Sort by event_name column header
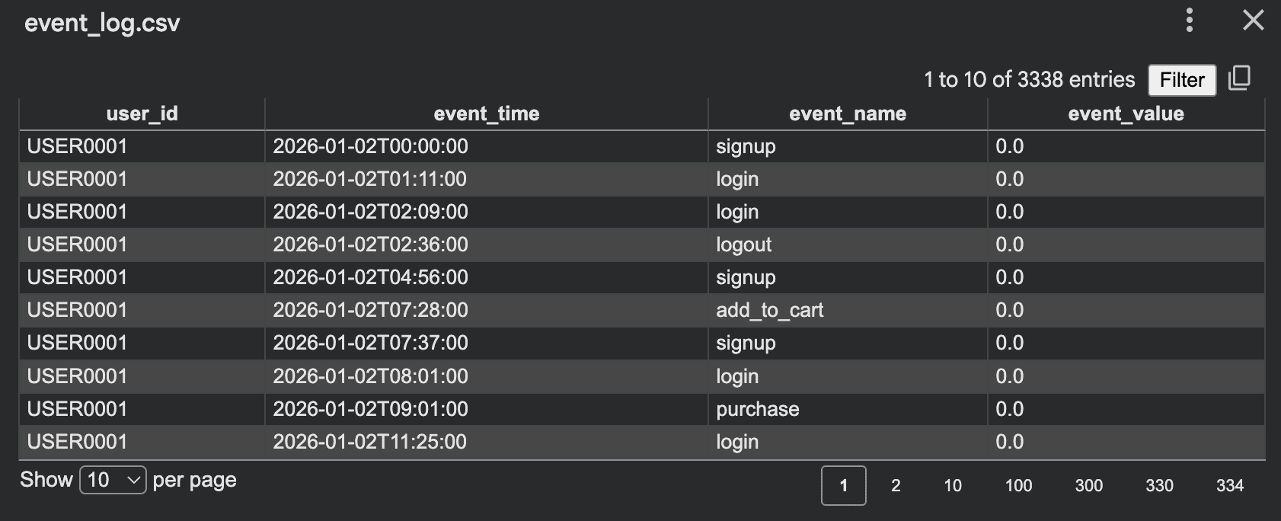 click(x=848, y=113)
